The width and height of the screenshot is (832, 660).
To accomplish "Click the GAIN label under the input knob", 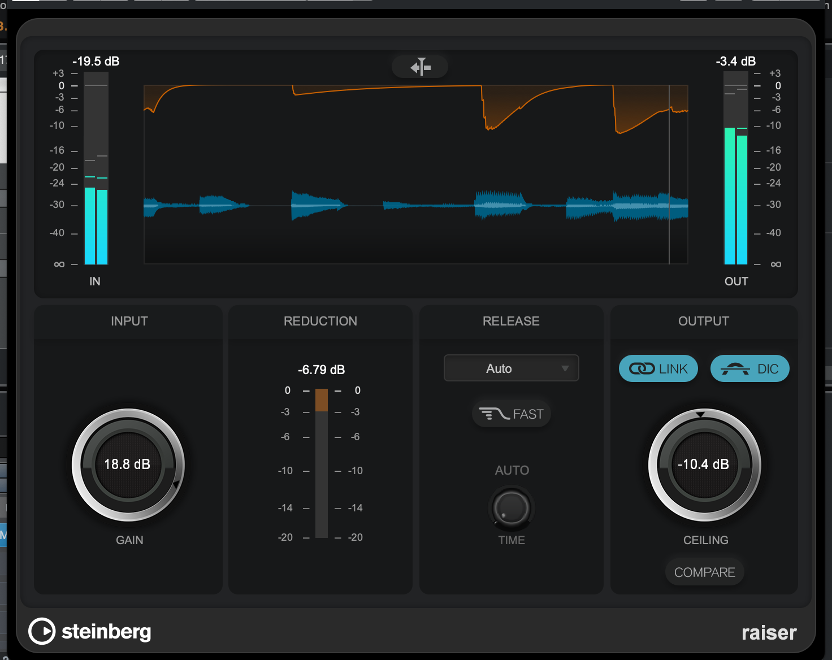I will (129, 540).
